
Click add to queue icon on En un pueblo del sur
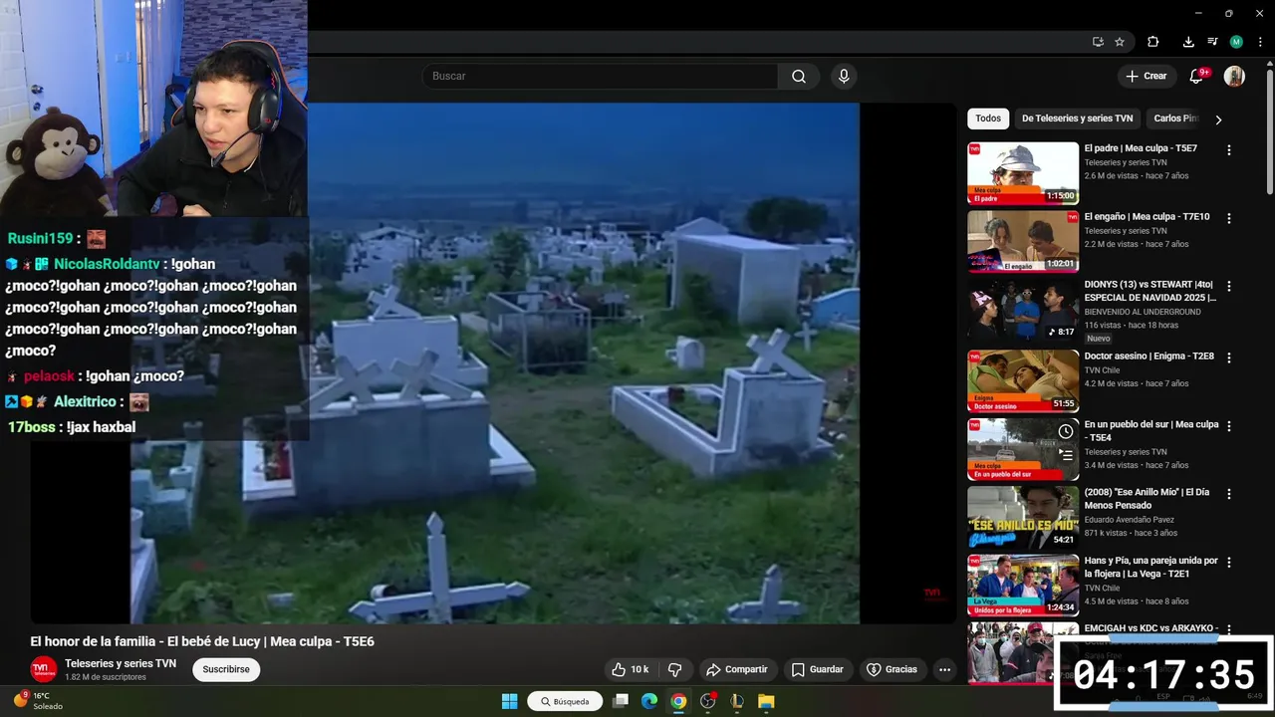pos(1066,454)
